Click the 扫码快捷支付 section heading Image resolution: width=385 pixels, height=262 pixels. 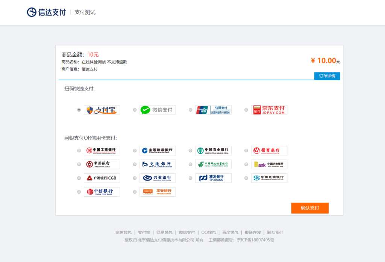click(x=80, y=89)
